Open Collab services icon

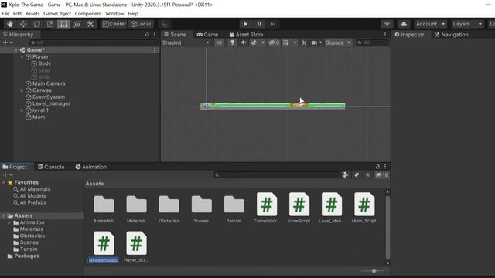click(x=387, y=24)
